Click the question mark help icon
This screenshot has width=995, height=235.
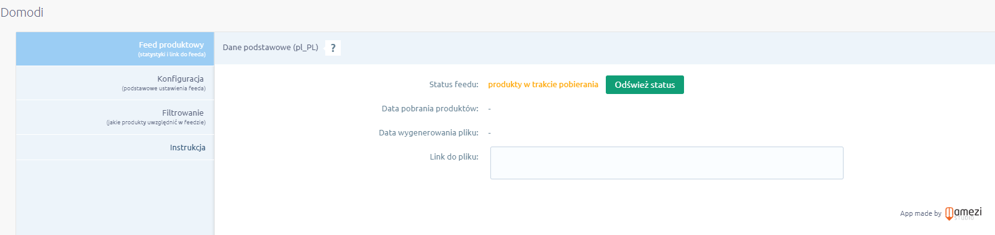(x=333, y=48)
